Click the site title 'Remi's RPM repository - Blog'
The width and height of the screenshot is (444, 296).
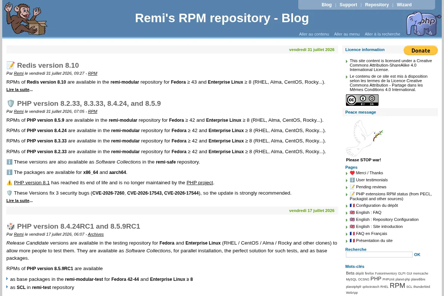tap(222, 18)
